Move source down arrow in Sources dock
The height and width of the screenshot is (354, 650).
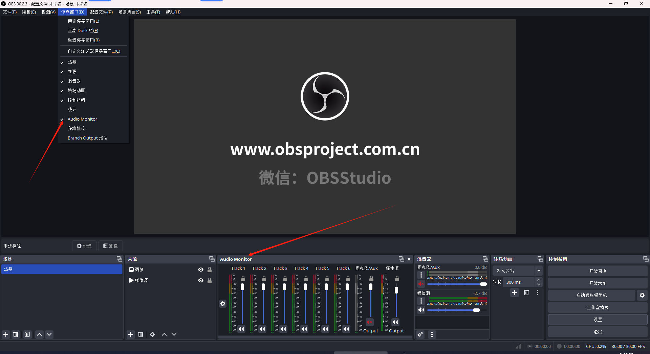pos(174,334)
